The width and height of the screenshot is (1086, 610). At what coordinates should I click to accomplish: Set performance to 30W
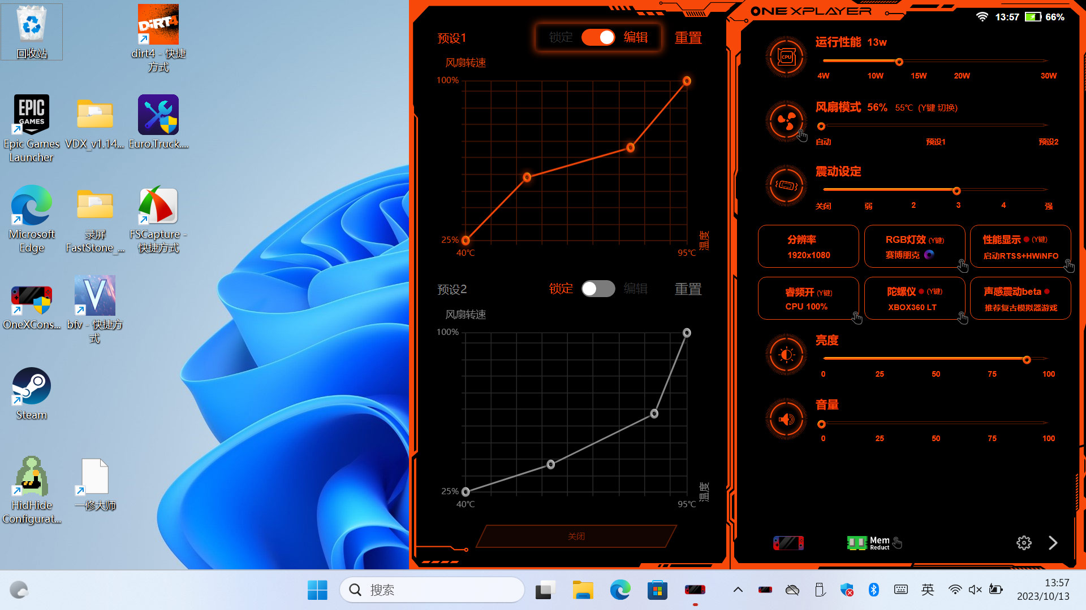pyautogui.click(x=1048, y=76)
